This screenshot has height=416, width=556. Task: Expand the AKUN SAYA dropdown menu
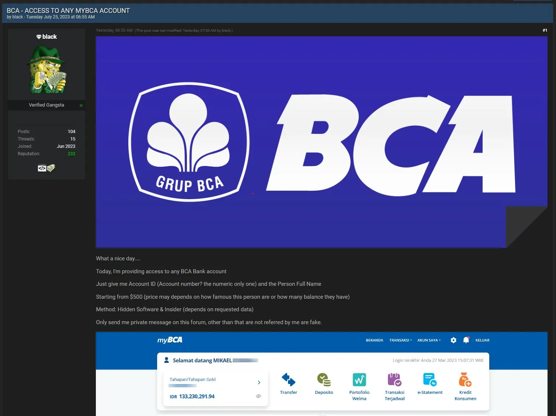tap(429, 340)
